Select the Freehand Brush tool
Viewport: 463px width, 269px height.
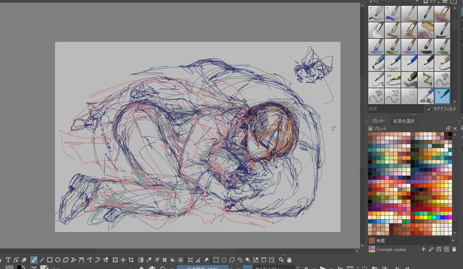coord(34,260)
